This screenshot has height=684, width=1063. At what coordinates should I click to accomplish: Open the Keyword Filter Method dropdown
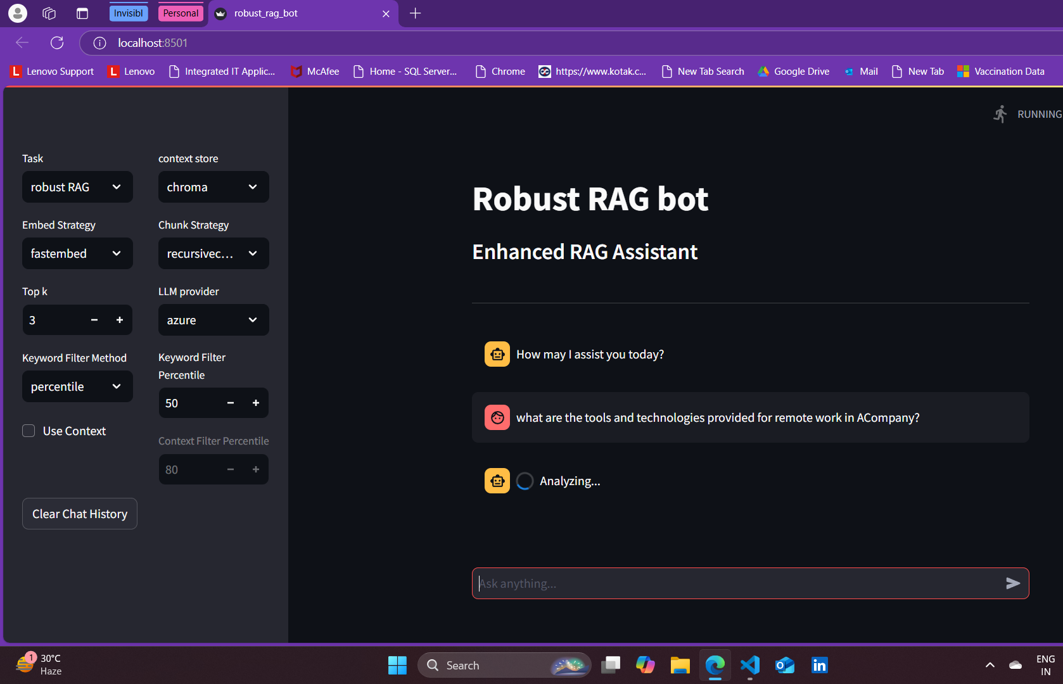77,386
